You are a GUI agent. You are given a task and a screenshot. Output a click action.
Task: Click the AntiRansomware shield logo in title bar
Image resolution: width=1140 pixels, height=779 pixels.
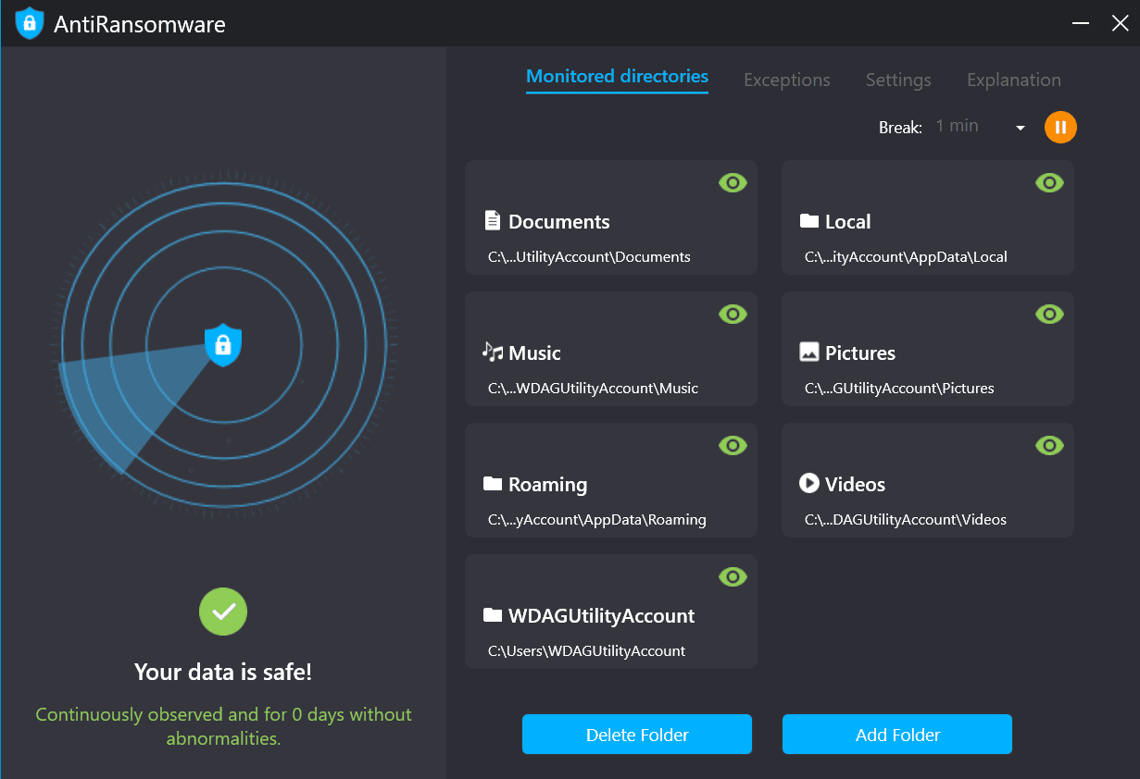click(x=30, y=23)
